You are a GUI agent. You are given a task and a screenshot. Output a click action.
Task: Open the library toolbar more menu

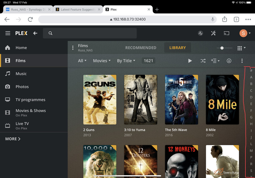[x=242, y=61]
